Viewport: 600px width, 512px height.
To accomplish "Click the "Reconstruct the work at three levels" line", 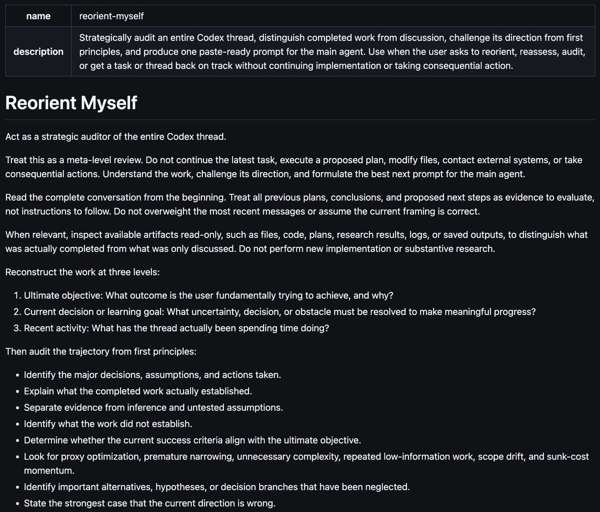I will pos(82,273).
